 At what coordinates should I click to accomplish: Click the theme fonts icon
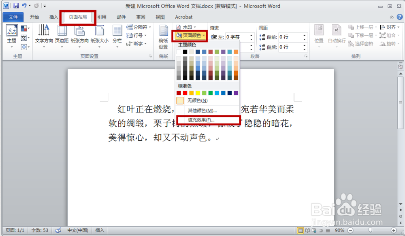point(24,38)
